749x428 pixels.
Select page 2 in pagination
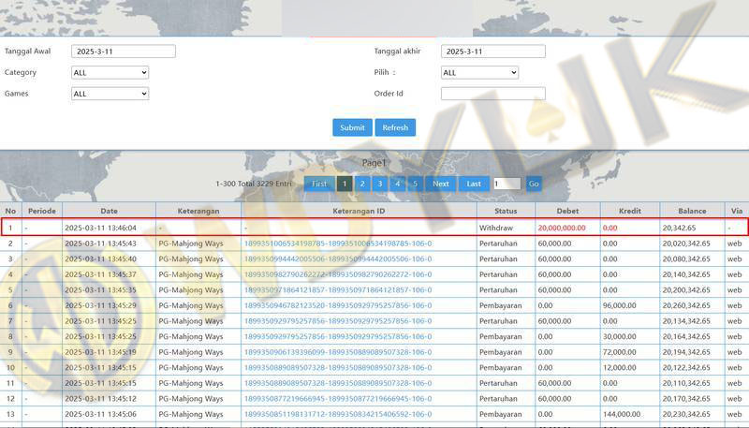(362, 184)
